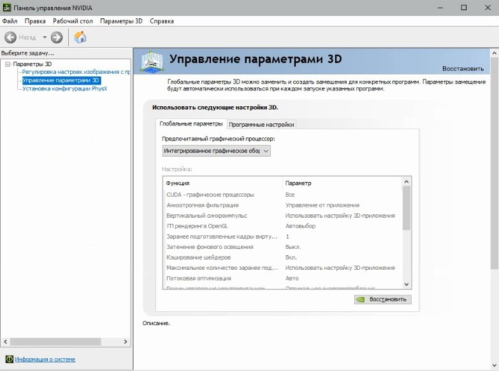The width and height of the screenshot is (499, 371).
Task: Click the settings list vertical scrollbar thumb
Action: click(x=407, y=208)
